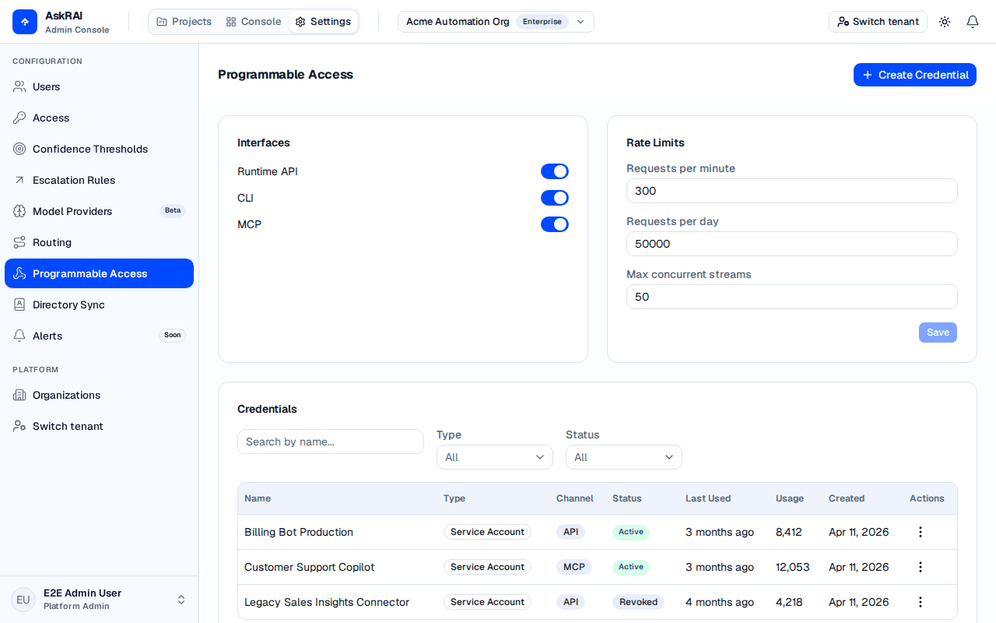Viewport: 996px width, 623px height.
Task: Toggle the MCP interface switch
Action: click(x=555, y=224)
